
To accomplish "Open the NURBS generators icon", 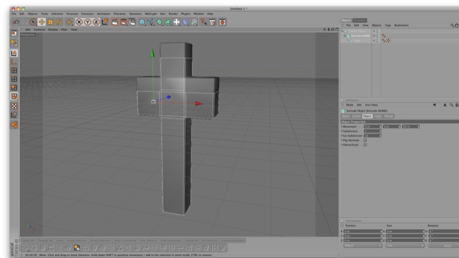I will point(159,22).
